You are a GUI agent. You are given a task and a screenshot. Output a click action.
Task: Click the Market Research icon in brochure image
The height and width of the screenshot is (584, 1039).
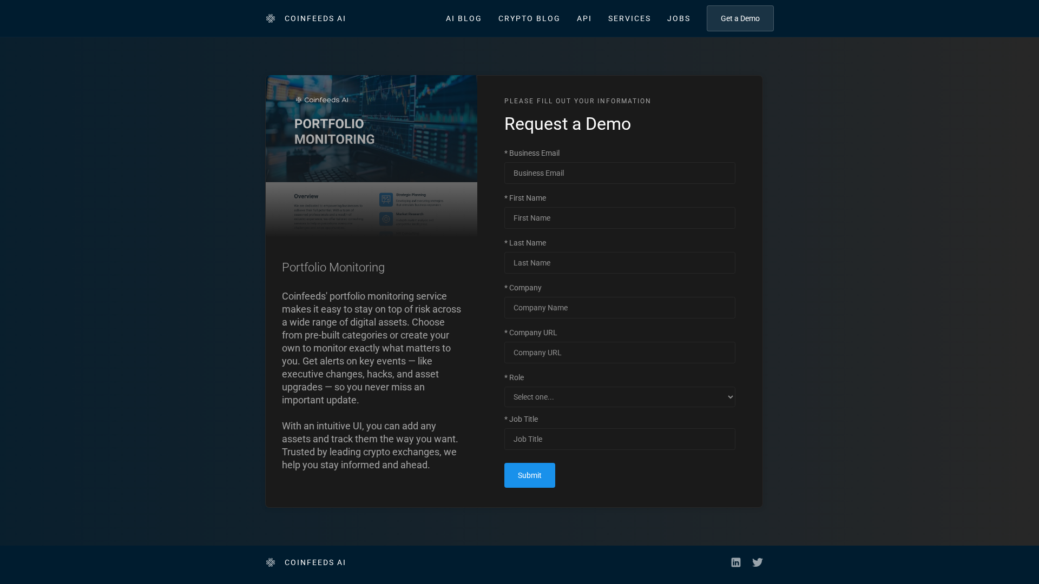click(386, 219)
